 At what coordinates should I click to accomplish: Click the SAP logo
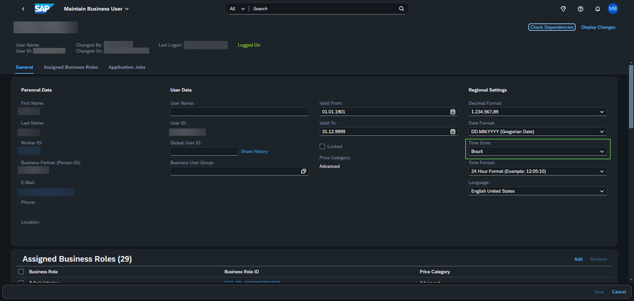pyautogui.click(x=44, y=9)
